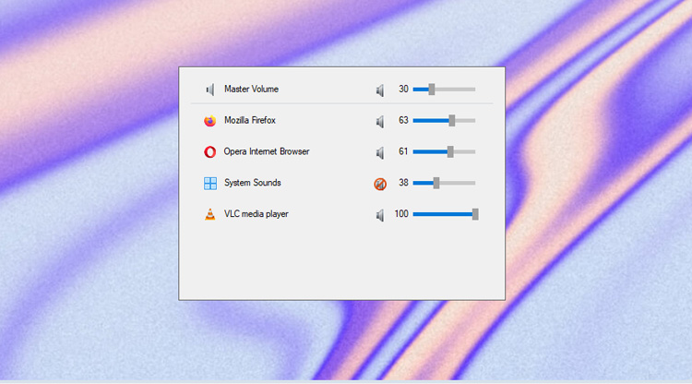The image size is (692, 384).
Task: Unmute System Sounds
Action: pos(380,184)
